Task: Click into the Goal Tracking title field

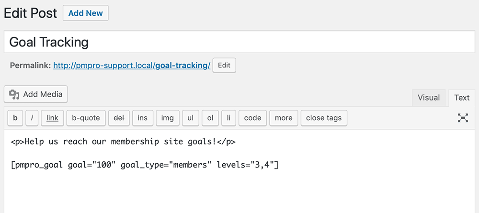Action: point(239,42)
